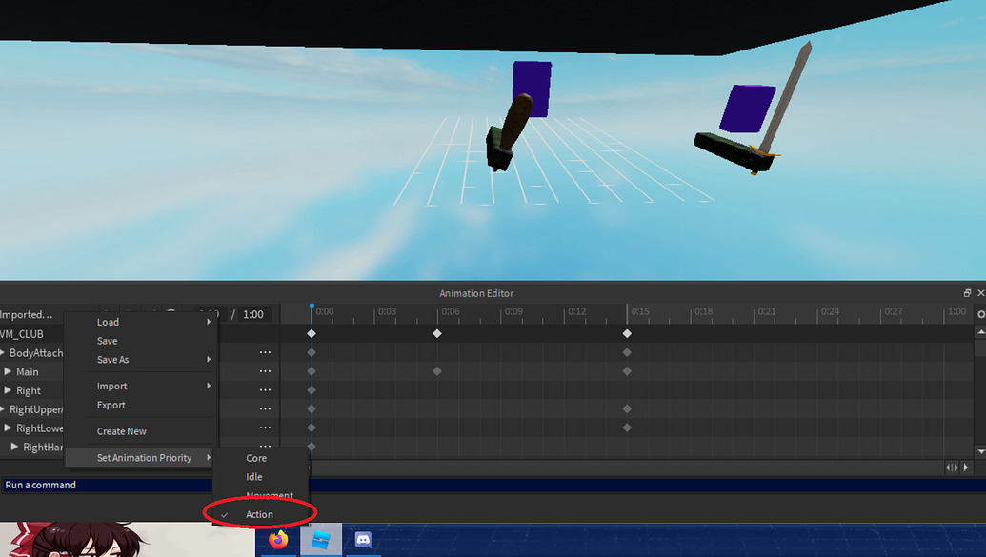Select the RightHand keyframe at 0:00

312,447
